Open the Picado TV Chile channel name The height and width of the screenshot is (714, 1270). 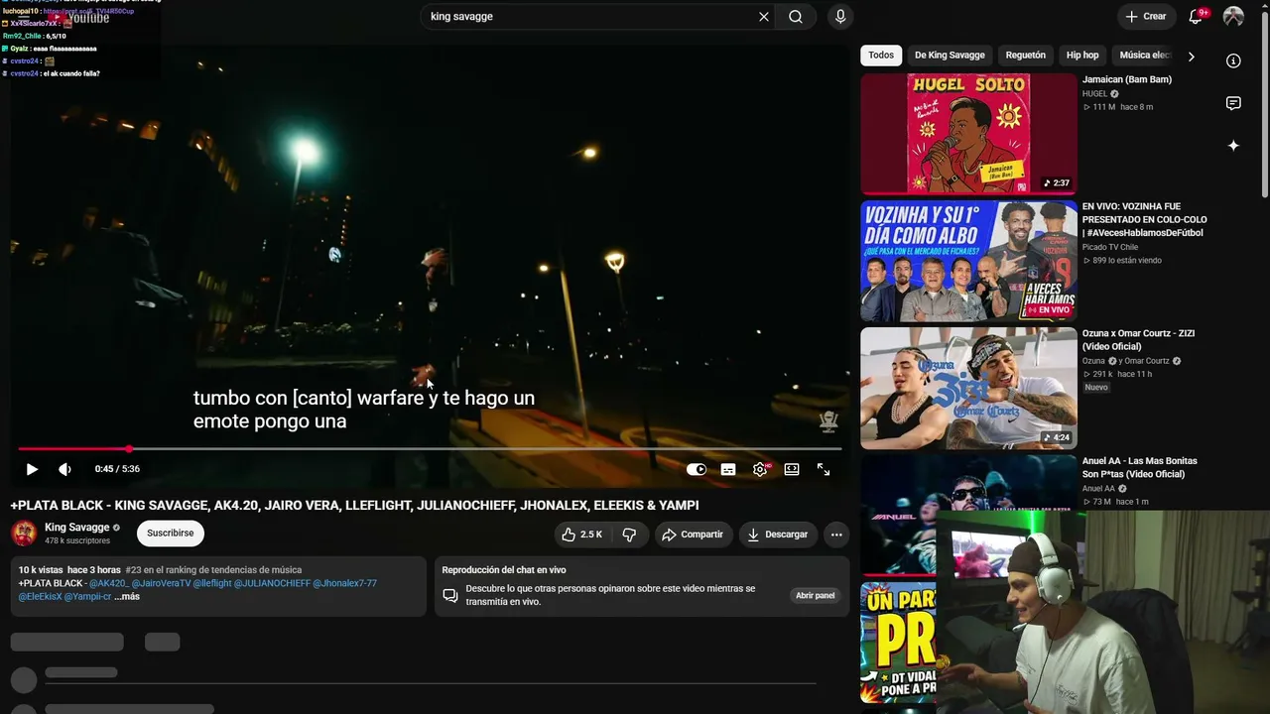[x=1110, y=247]
